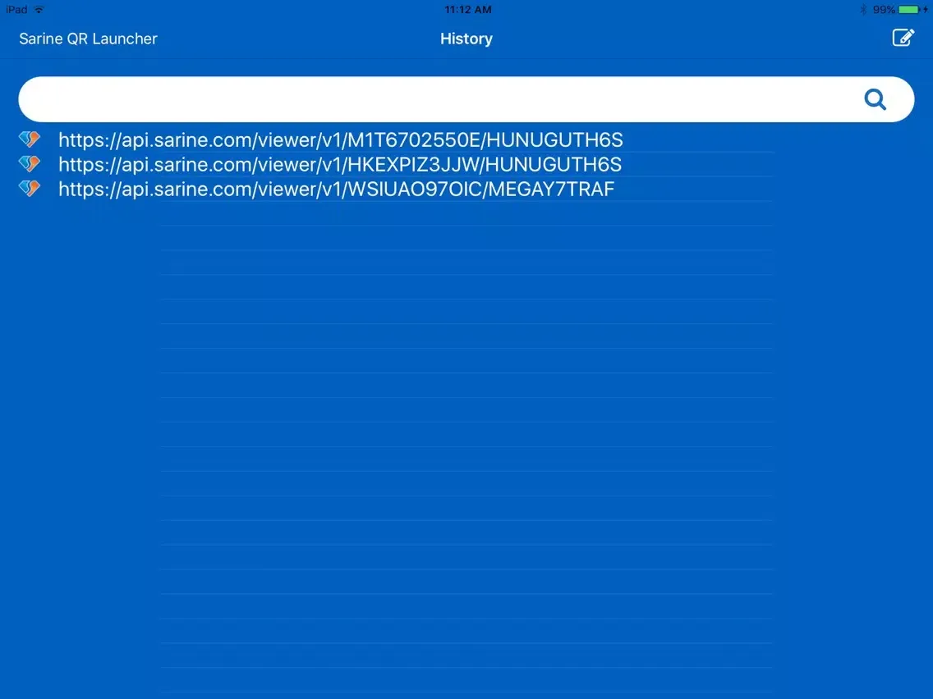Screen dimensions: 933x699
Task: Click diamond icon beside M1T6702550E entry
Action: 30,139
